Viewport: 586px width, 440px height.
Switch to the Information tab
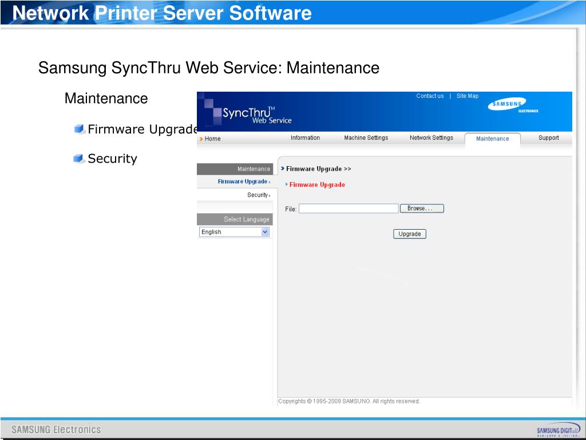click(x=305, y=137)
